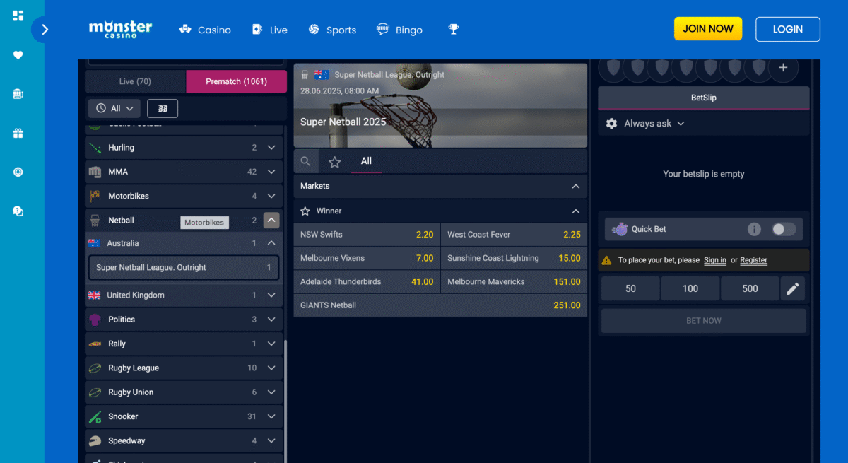The image size is (848, 463).
Task: Open the support chat icon in the sidebar
Action: (x=18, y=211)
